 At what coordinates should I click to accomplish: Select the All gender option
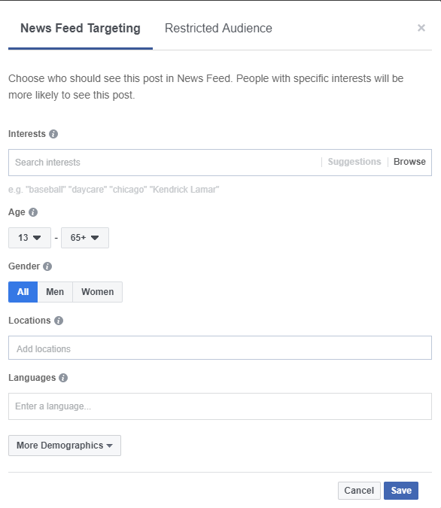pyautogui.click(x=23, y=292)
